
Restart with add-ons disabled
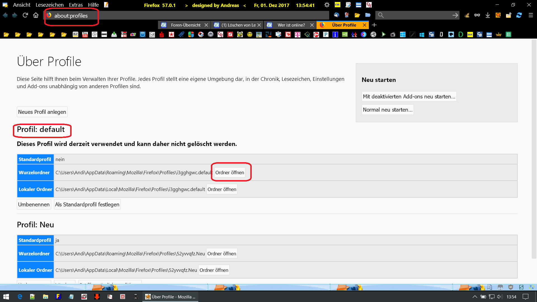click(409, 96)
